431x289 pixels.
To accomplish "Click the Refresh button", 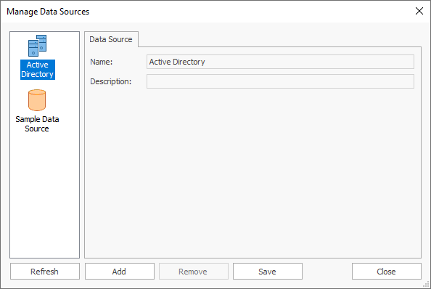I will 45,272.
